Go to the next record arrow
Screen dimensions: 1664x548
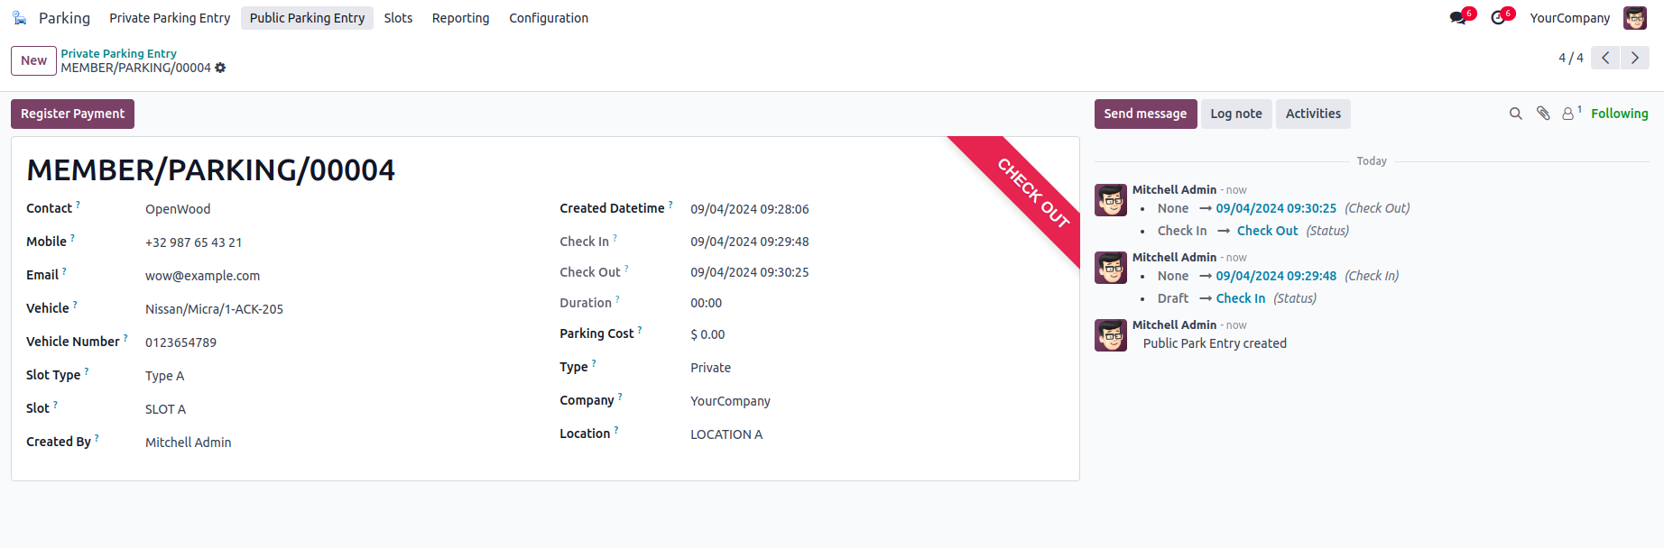[1634, 58]
